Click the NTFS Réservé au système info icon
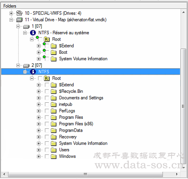188x179 pixels. point(33,33)
